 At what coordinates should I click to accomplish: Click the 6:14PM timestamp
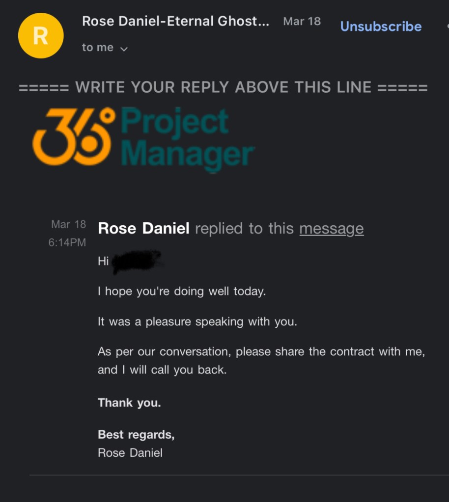(67, 242)
